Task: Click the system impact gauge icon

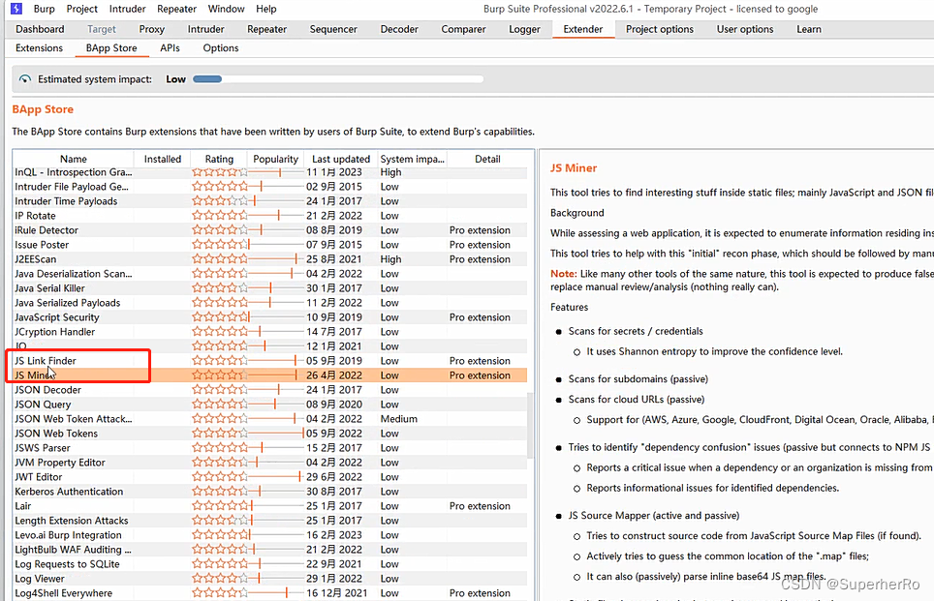Action: (24, 79)
